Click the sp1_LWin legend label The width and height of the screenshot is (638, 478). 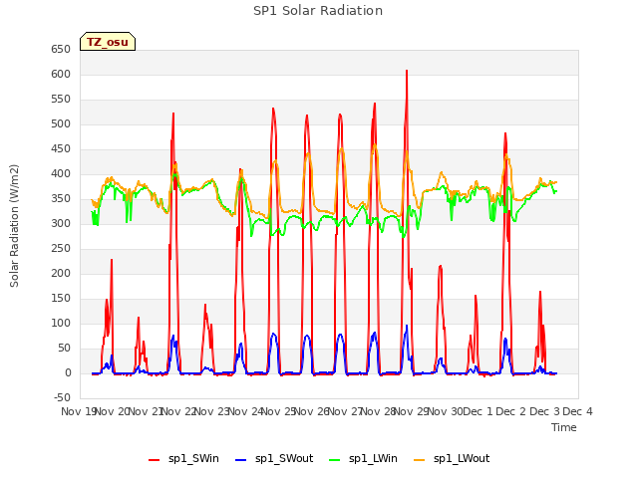(373, 459)
